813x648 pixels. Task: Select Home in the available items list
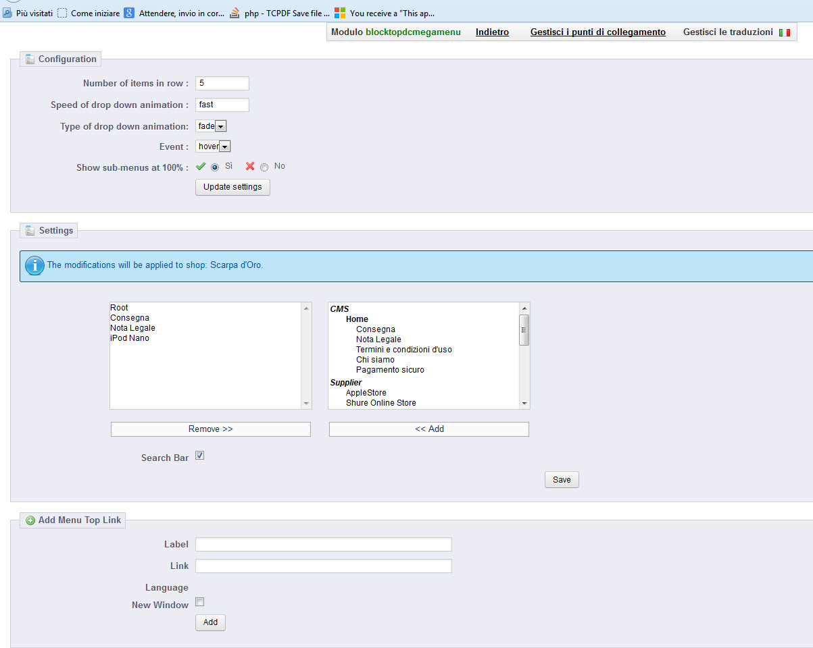click(x=357, y=319)
